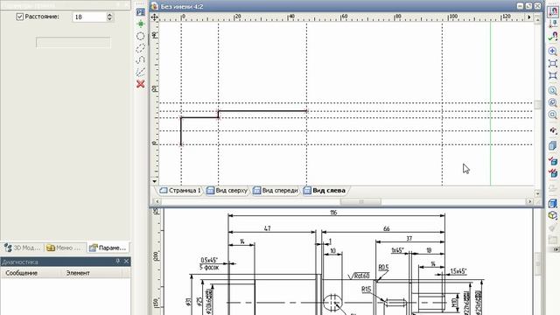Viewport: 560px width, 315px height.
Task: Open the Меню... panel tab
Action: 65,248
